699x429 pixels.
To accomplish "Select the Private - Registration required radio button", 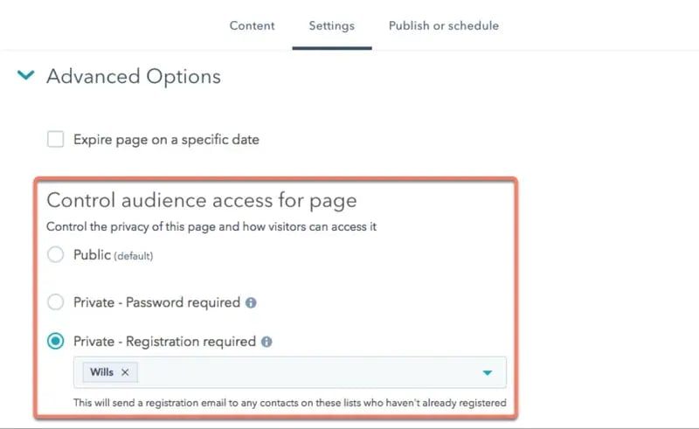I will click(x=56, y=342).
